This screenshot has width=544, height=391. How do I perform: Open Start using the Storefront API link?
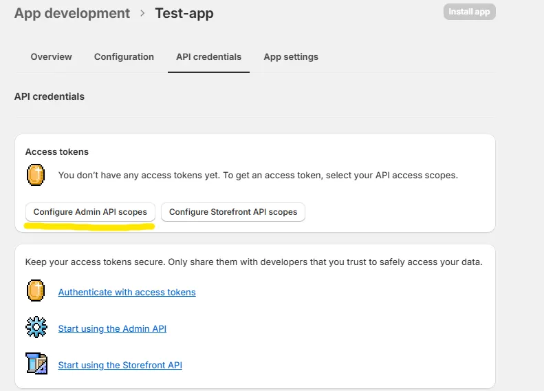pyautogui.click(x=120, y=365)
